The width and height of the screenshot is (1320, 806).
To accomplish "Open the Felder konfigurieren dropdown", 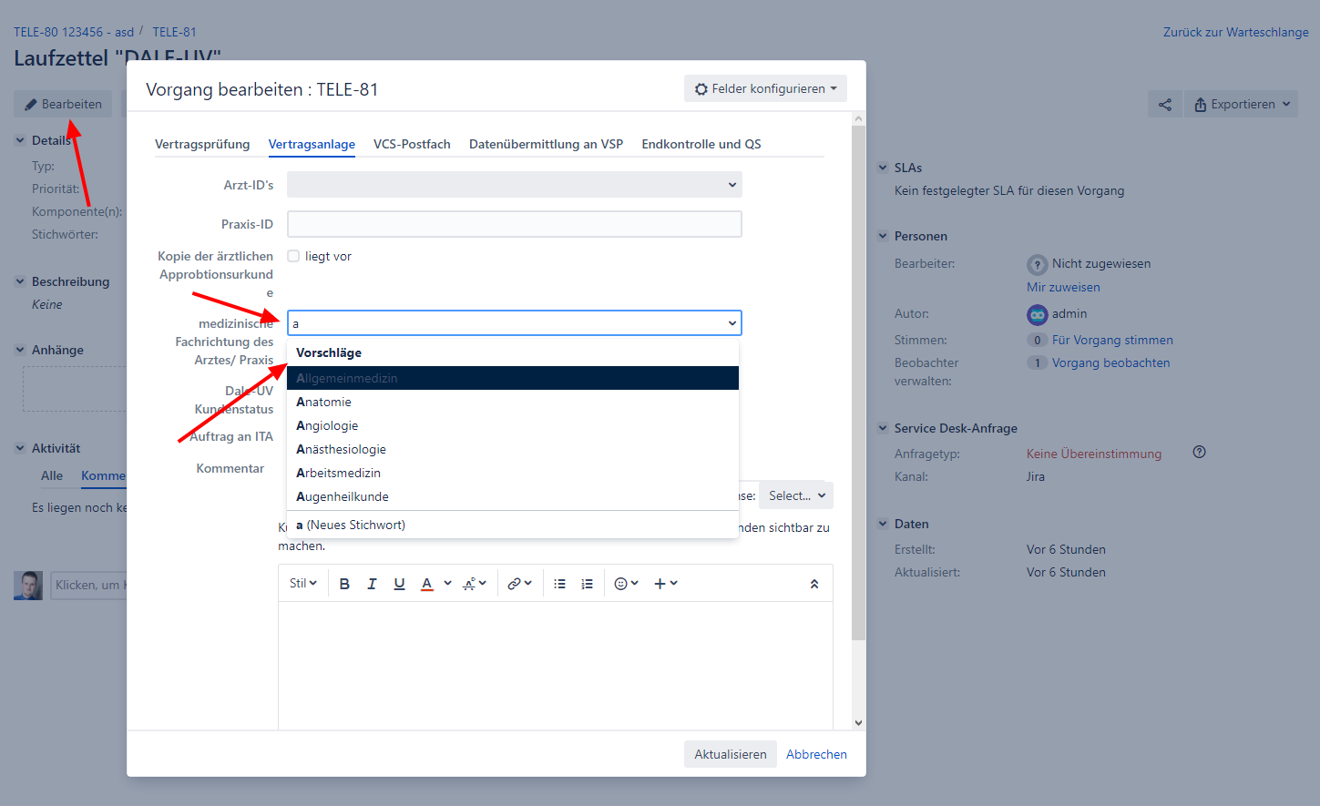I will 765,88.
